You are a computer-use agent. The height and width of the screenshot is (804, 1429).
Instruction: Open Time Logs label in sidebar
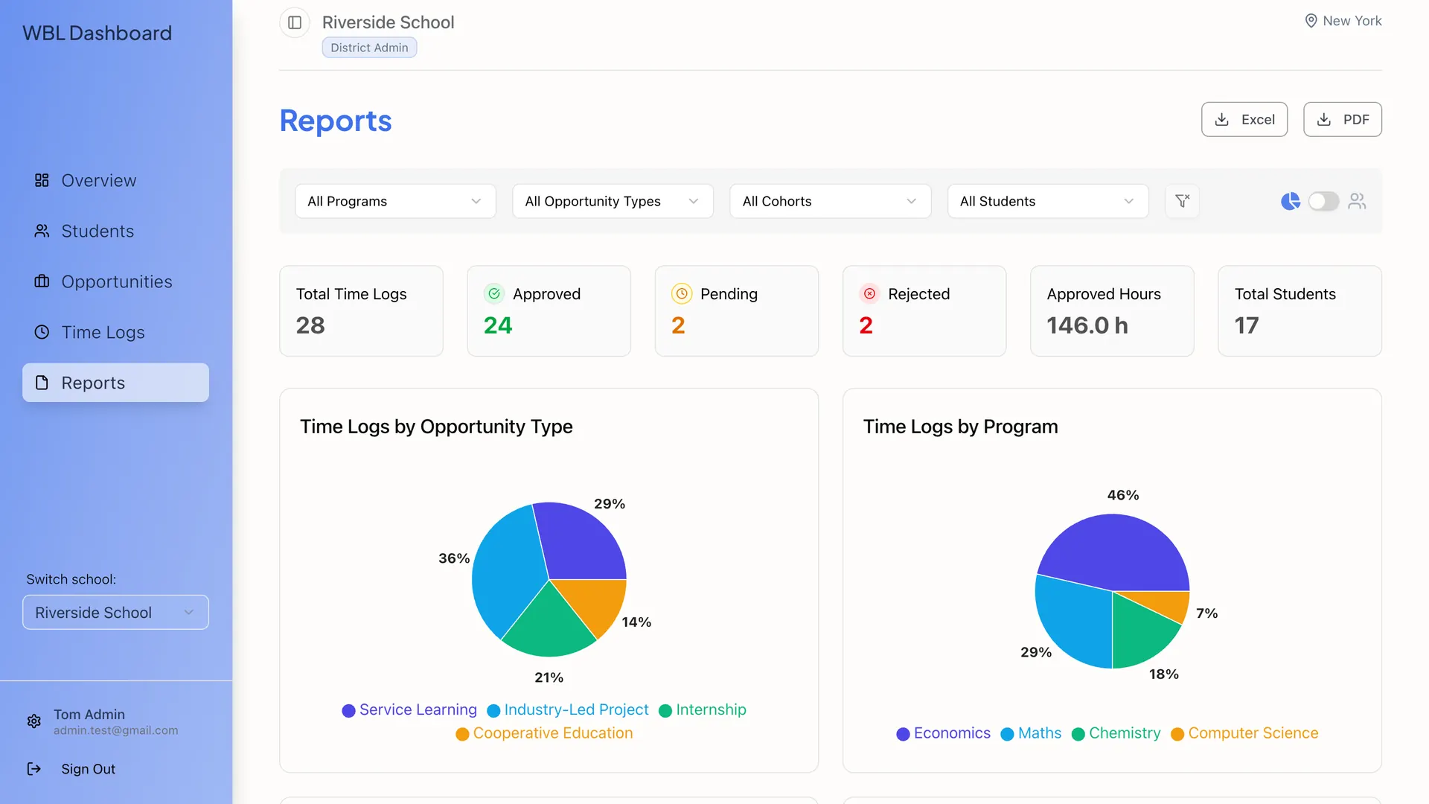103,332
